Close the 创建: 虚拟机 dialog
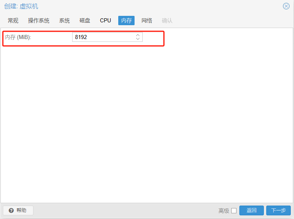 pos(286,6)
